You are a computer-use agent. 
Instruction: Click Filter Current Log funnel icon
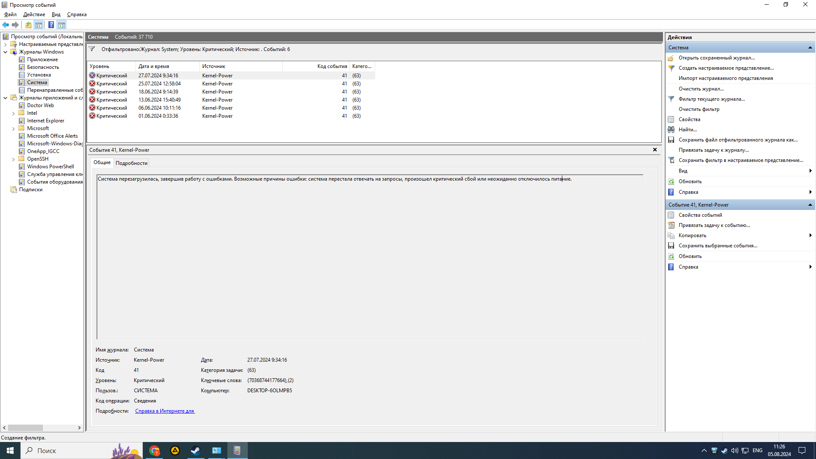coord(671,99)
